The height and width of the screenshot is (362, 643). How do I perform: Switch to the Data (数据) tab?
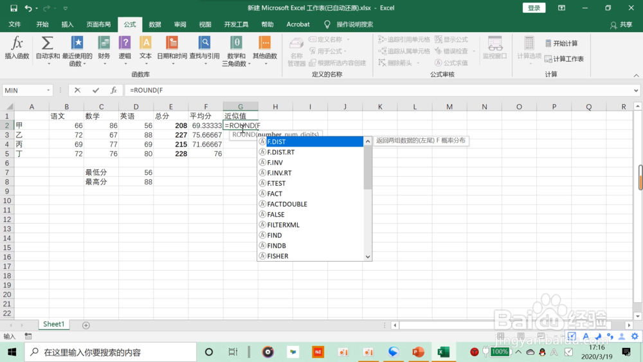point(155,24)
